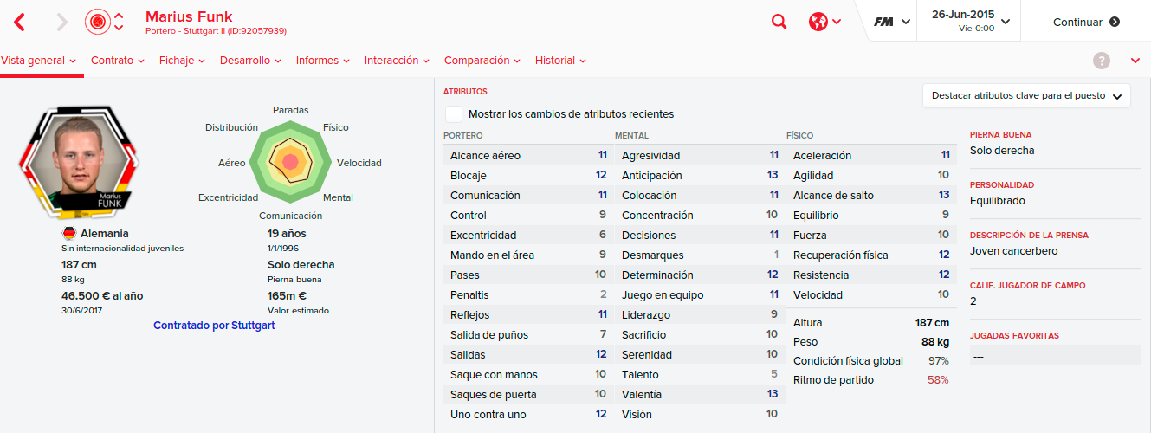Follow the Contratado por Stuttgart link
The height and width of the screenshot is (433, 1151).
point(214,326)
